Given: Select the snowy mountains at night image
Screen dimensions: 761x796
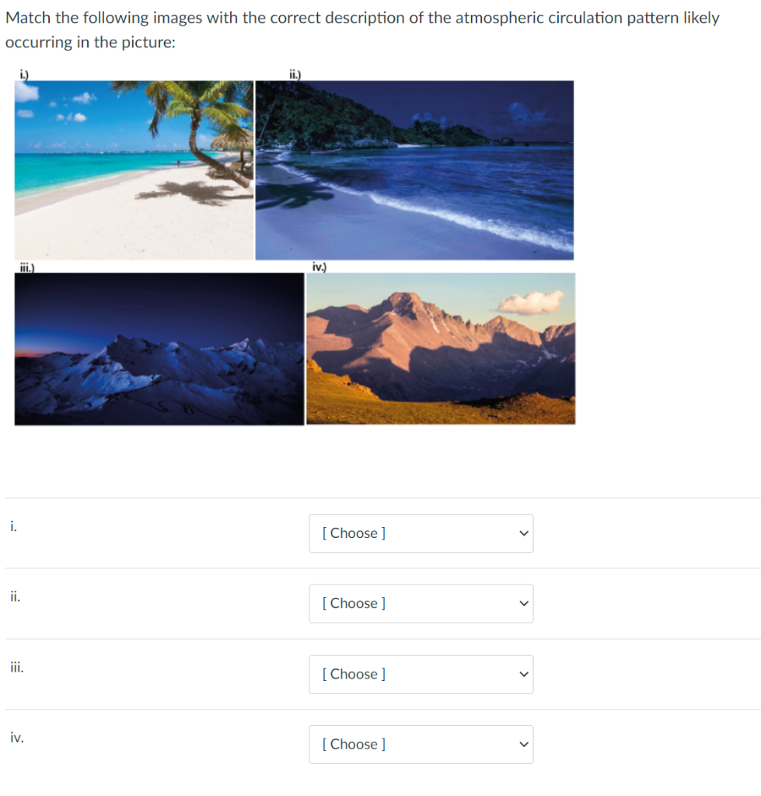Looking at the screenshot, I should 159,349.
